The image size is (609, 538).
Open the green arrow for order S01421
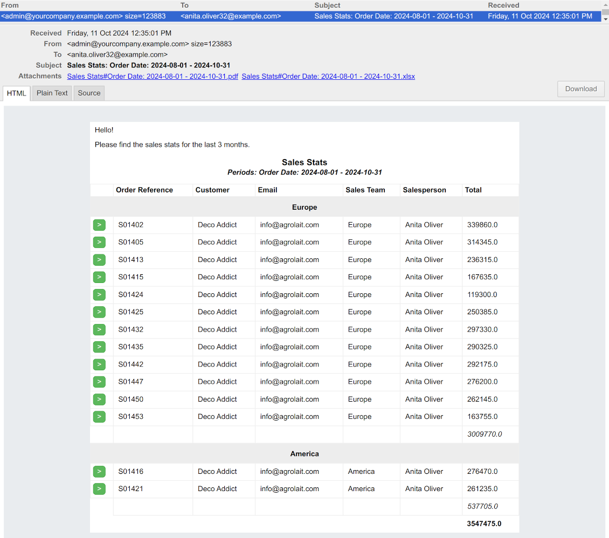99,489
